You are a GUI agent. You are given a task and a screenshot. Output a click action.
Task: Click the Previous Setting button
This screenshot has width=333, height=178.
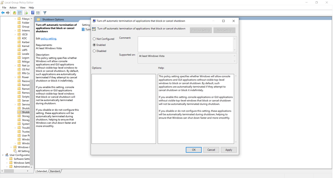(201, 30)
